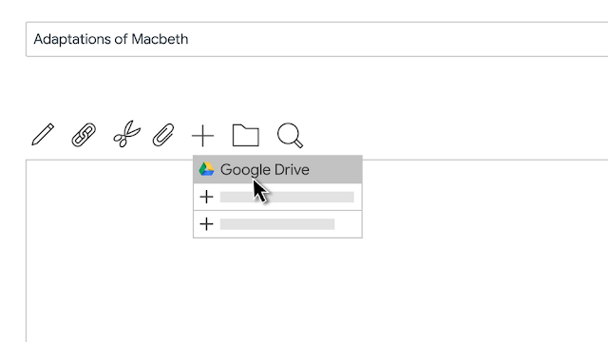The image size is (608, 342).
Task: Select the second placeholder plus menu item
Action: (277, 224)
